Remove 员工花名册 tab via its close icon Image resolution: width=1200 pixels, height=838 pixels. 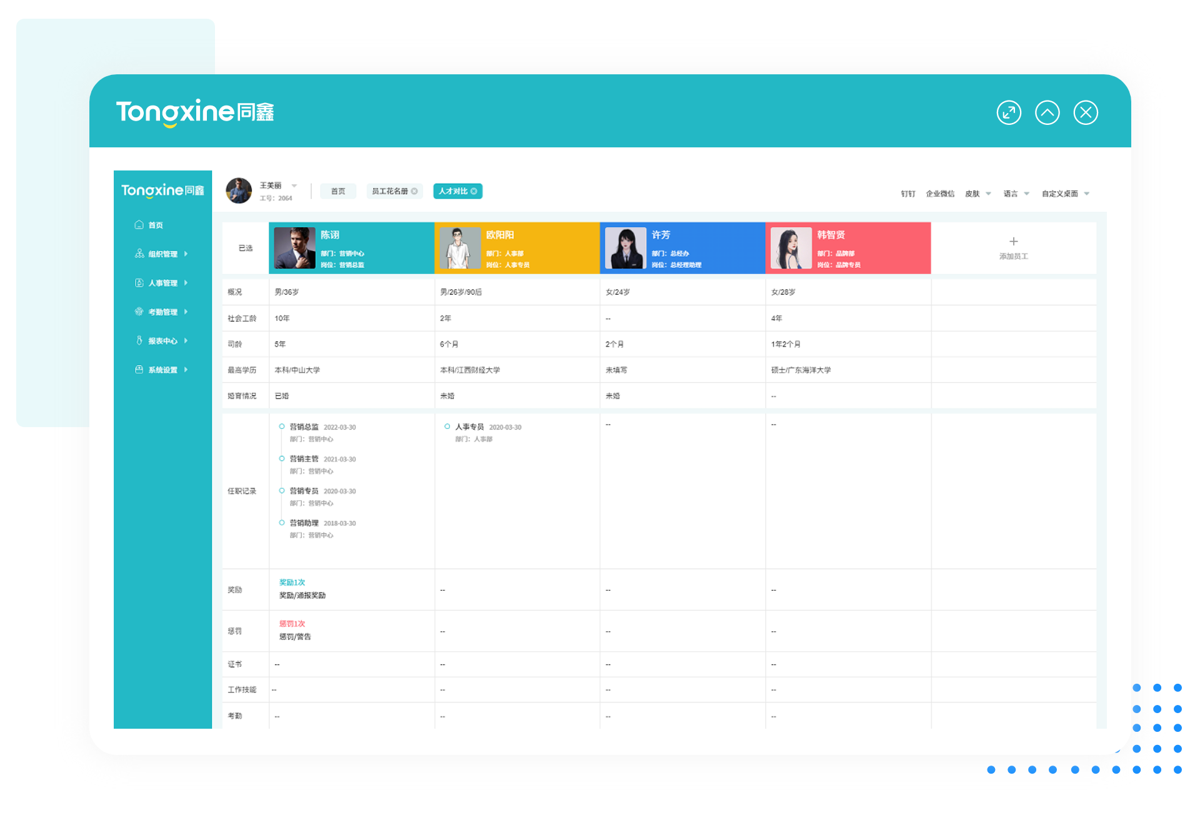click(x=414, y=191)
